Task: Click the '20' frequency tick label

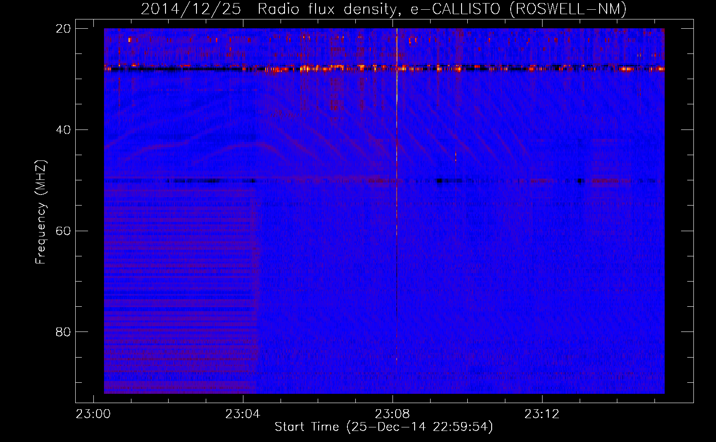Action: [64, 29]
